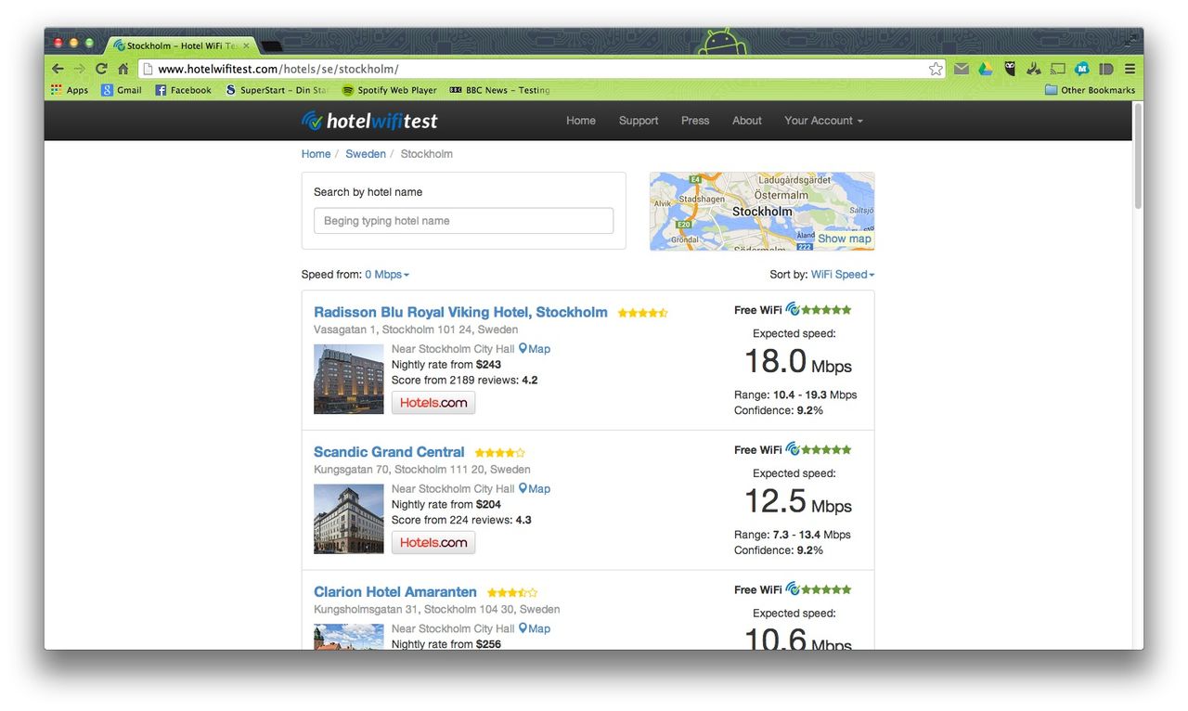Open the Scandic Grand Central link
Screen dimensions: 1188x711
pyautogui.click(x=389, y=452)
